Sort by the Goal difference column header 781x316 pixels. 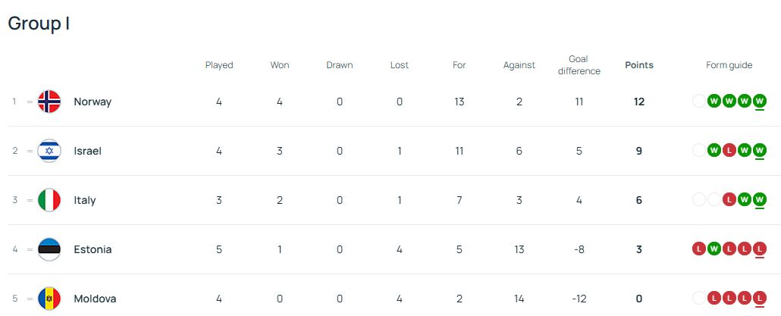tap(579, 65)
